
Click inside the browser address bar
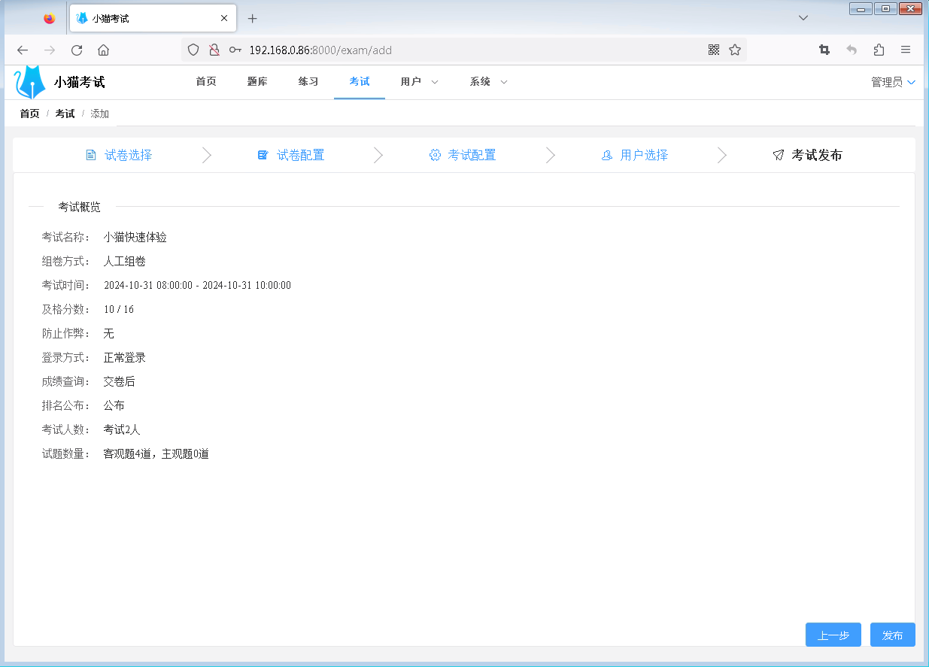(451, 50)
